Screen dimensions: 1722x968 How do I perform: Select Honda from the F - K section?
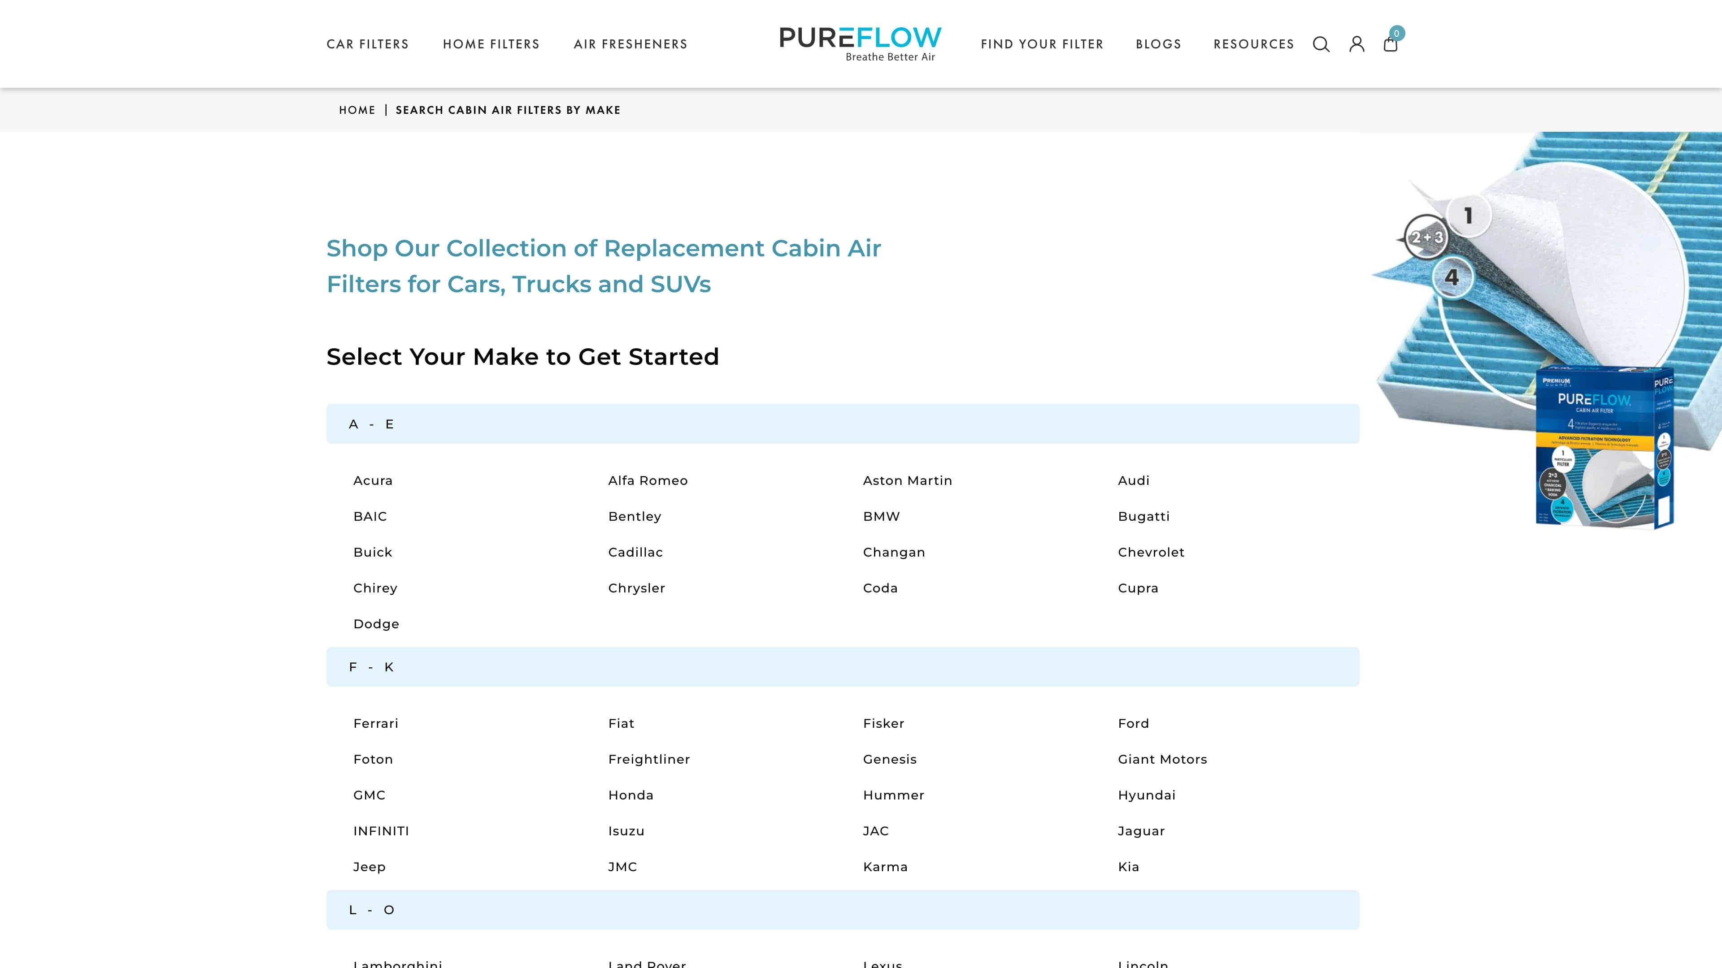(x=631, y=795)
